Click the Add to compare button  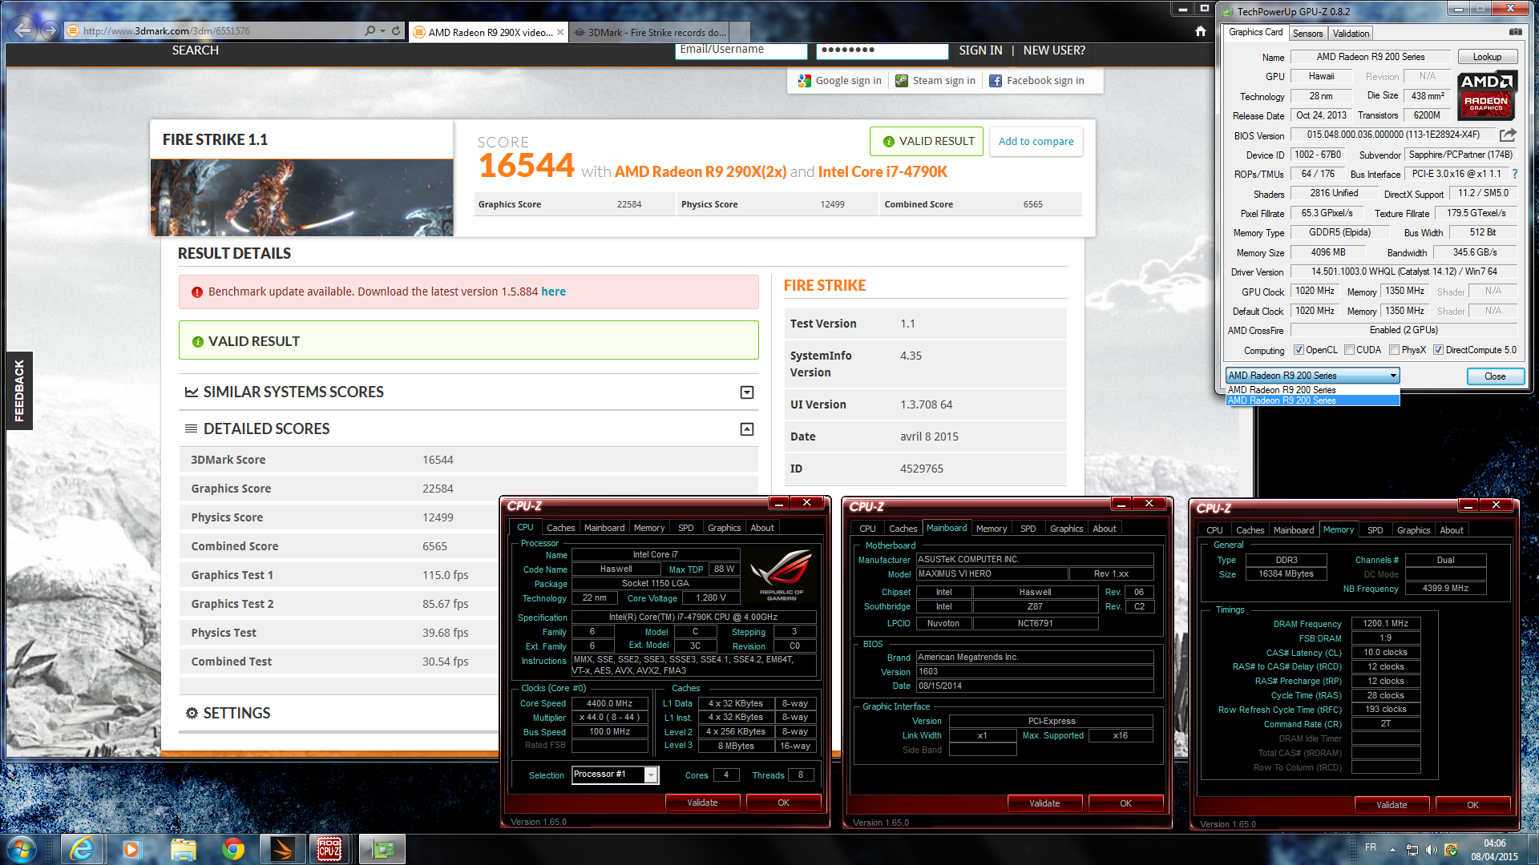tap(1036, 142)
